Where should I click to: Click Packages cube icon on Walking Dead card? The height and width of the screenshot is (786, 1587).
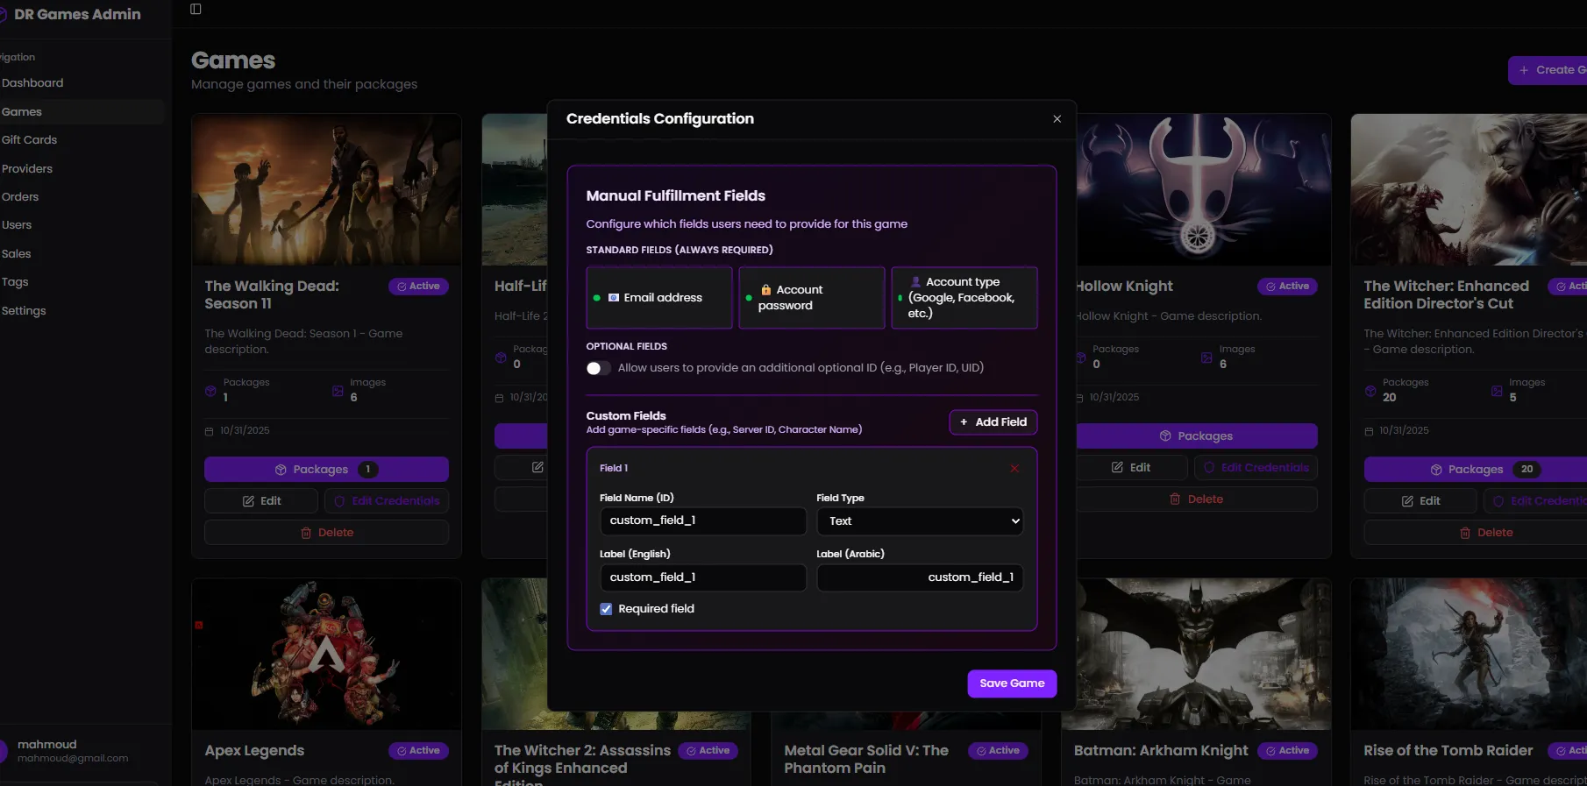[210, 391]
